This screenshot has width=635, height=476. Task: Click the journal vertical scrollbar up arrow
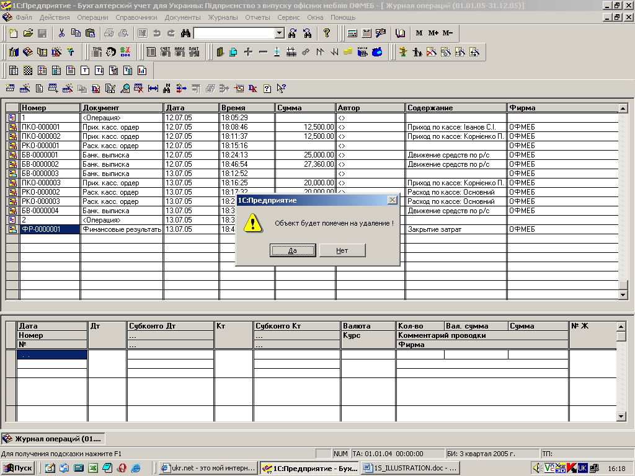click(x=623, y=108)
